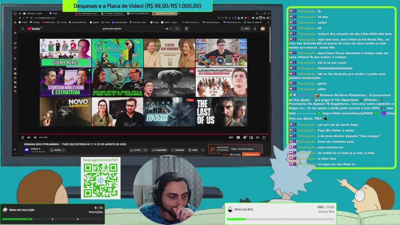Screen dimensions: 400x225
Task: Open the 'Lucas Pavanato 20 Esquerdistas' video
Action: click(x=221, y=82)
